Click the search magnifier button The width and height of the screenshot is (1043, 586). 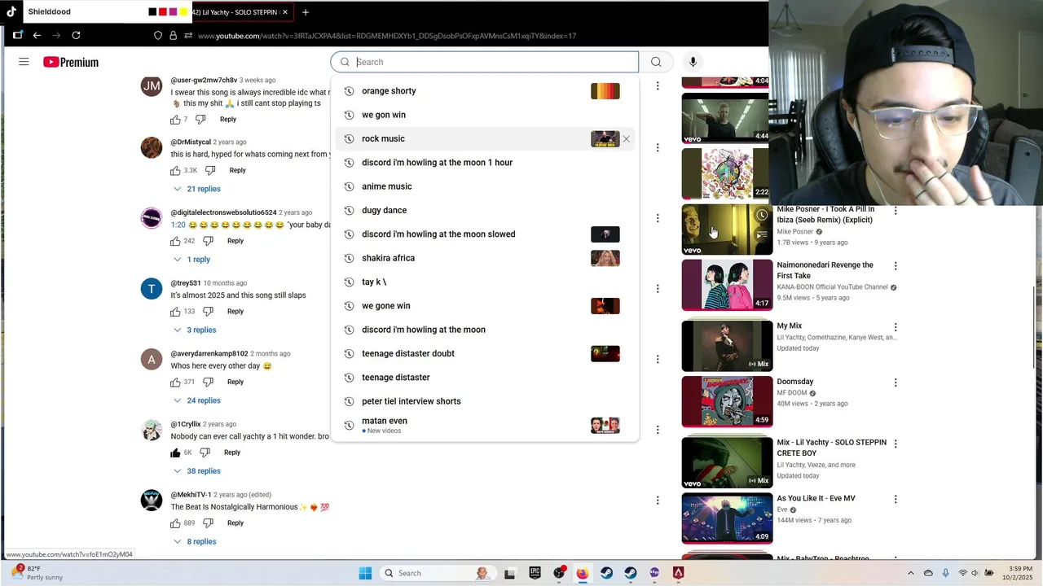coord(656,62)
